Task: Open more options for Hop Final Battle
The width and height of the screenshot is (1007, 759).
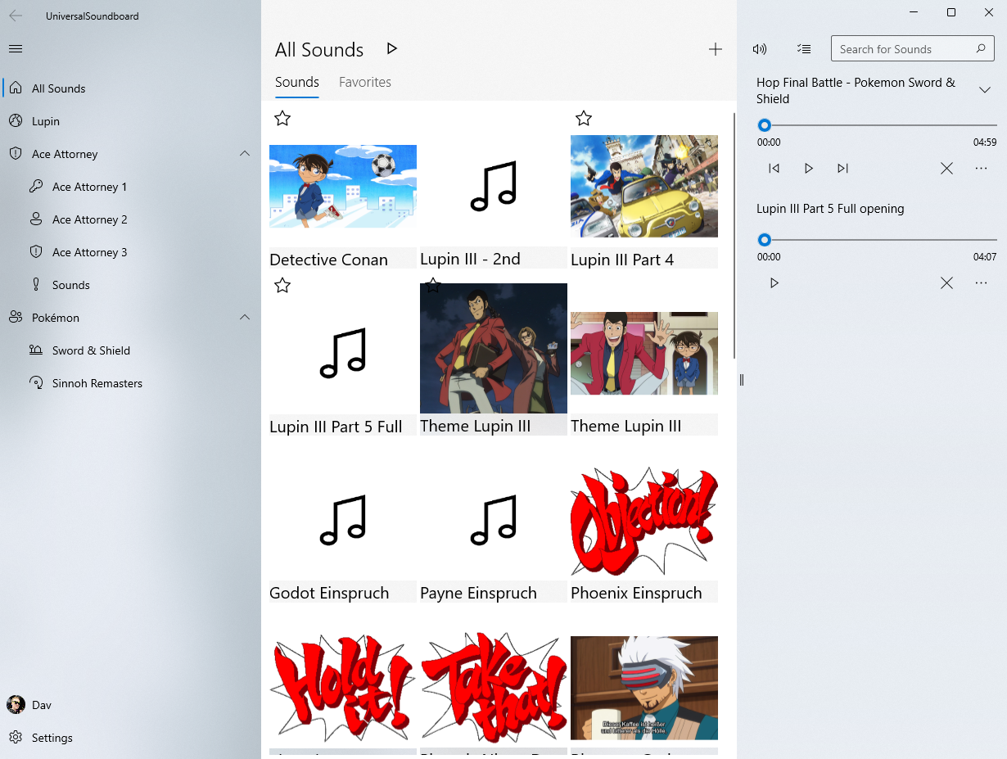Action: (x=981, y=168)
